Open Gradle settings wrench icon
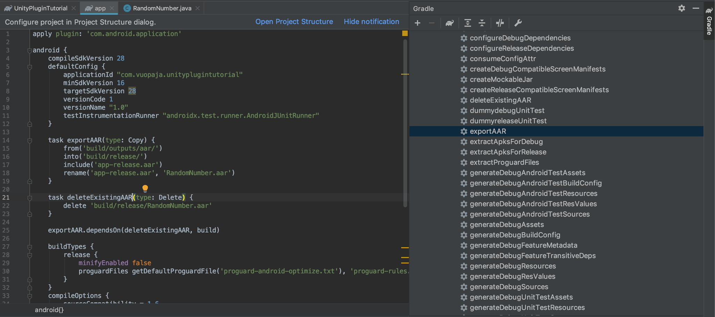The width and height of the screenshot is (715, 317). coord(518,23)
